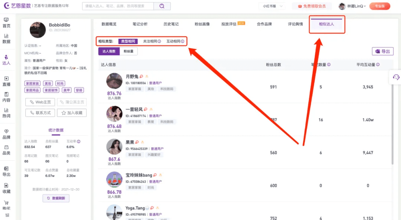
Task: Click 免费领取会员 membership button
Action: coord(312,6)
